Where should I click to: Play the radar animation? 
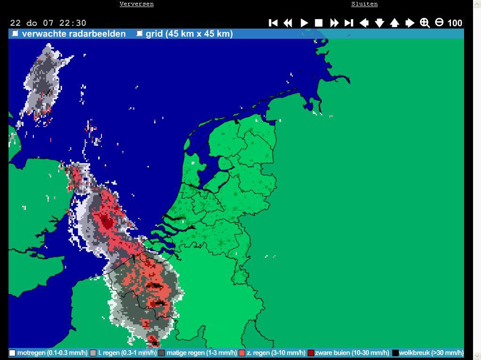[304, 23]
